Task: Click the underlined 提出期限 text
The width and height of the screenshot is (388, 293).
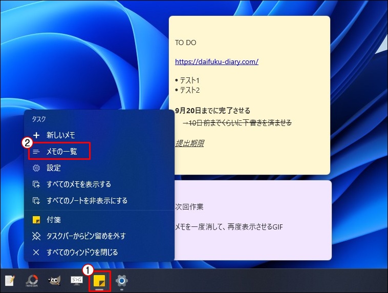Action: tap(189, 143)
